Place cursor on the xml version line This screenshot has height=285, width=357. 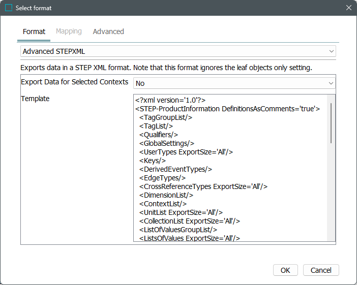click(x=170, y=100)
